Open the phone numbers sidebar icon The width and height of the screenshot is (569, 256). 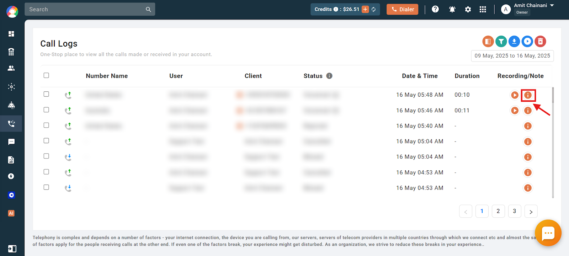coord(11,52)
